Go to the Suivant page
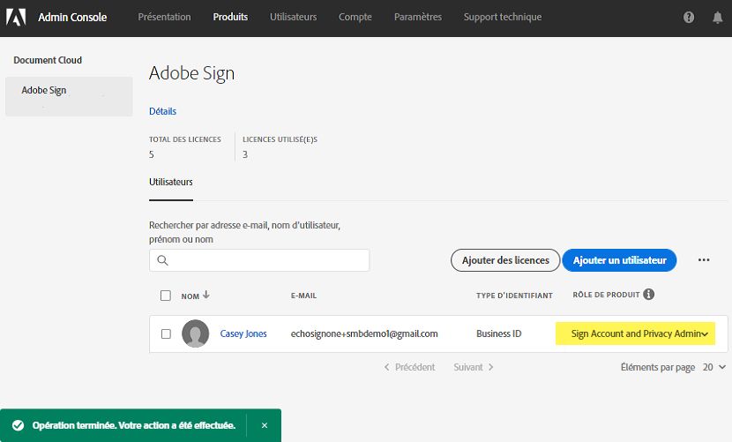The height and width of the screenshot is (442, 732). coord(474,367)
